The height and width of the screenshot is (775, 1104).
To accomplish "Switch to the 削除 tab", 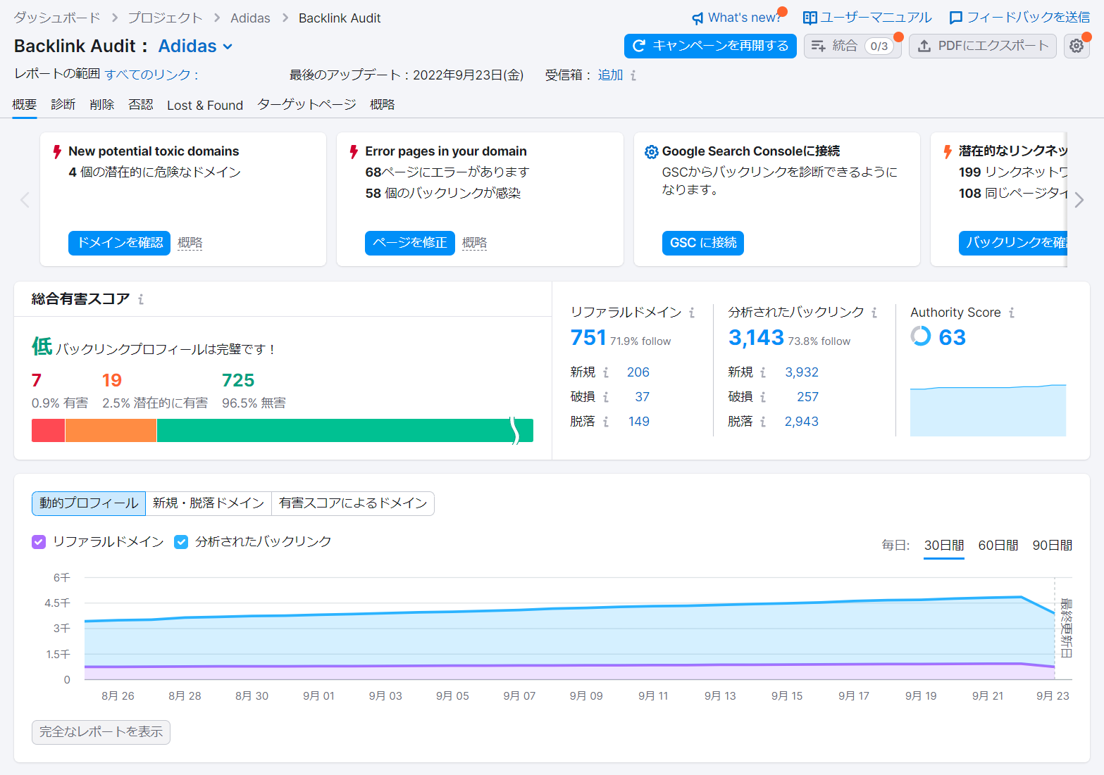I will (102, 105).
